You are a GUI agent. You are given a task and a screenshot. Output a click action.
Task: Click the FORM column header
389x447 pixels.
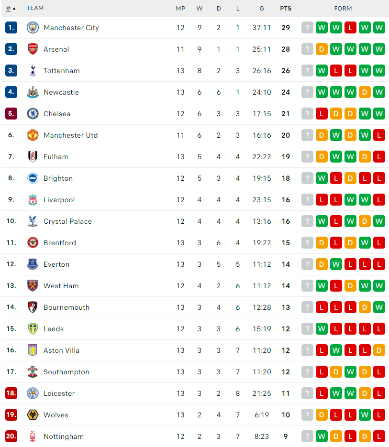point(343,9)
